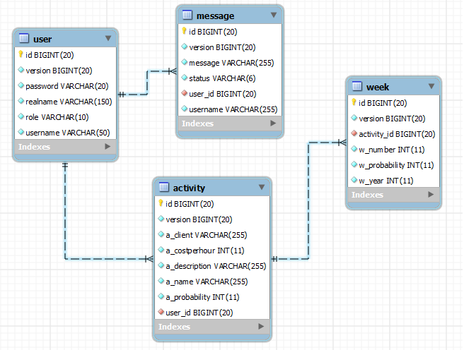Click diamond icon beside status VARCHAR(6)
Viewport: 464px width, 350px height.
pos(184,78)
